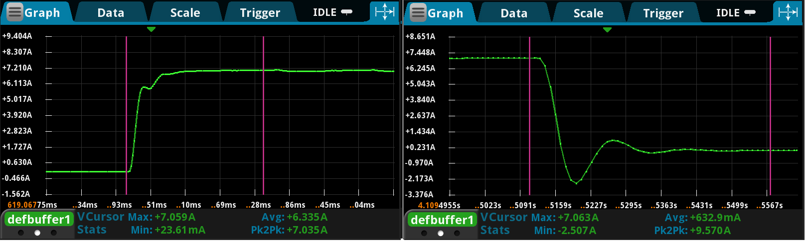Open the menu icon in the left graph panel
805x241 pixels.
click(x=15, y=12)
